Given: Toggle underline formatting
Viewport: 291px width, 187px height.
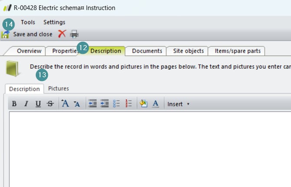Looking at the screenshot, I should pos(38,104).
